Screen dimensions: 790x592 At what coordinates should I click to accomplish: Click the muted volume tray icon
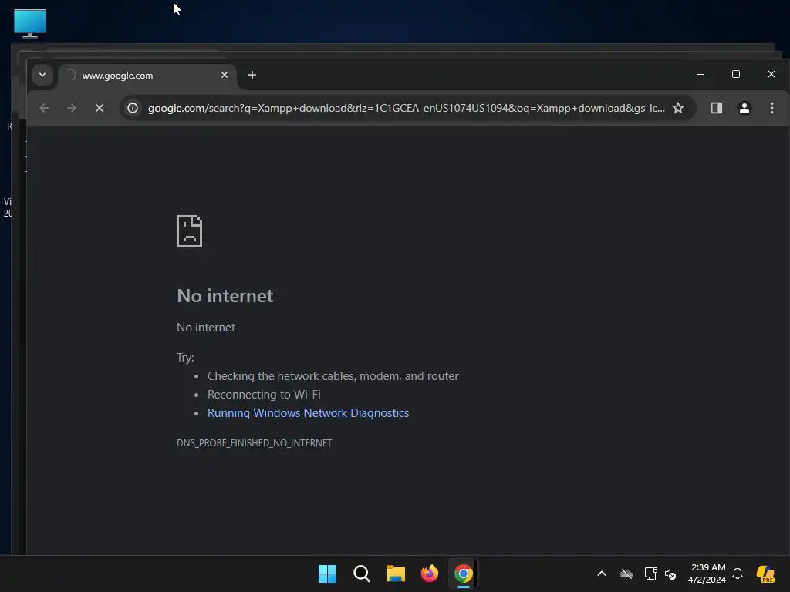[670, 573]
